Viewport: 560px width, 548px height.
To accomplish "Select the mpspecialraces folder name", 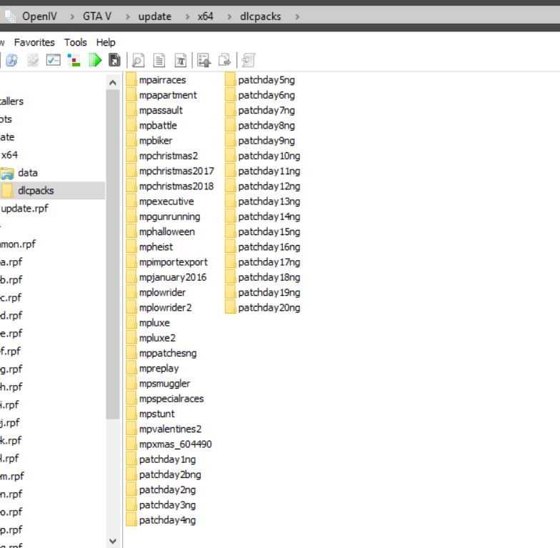I will [x=171, y=399].
